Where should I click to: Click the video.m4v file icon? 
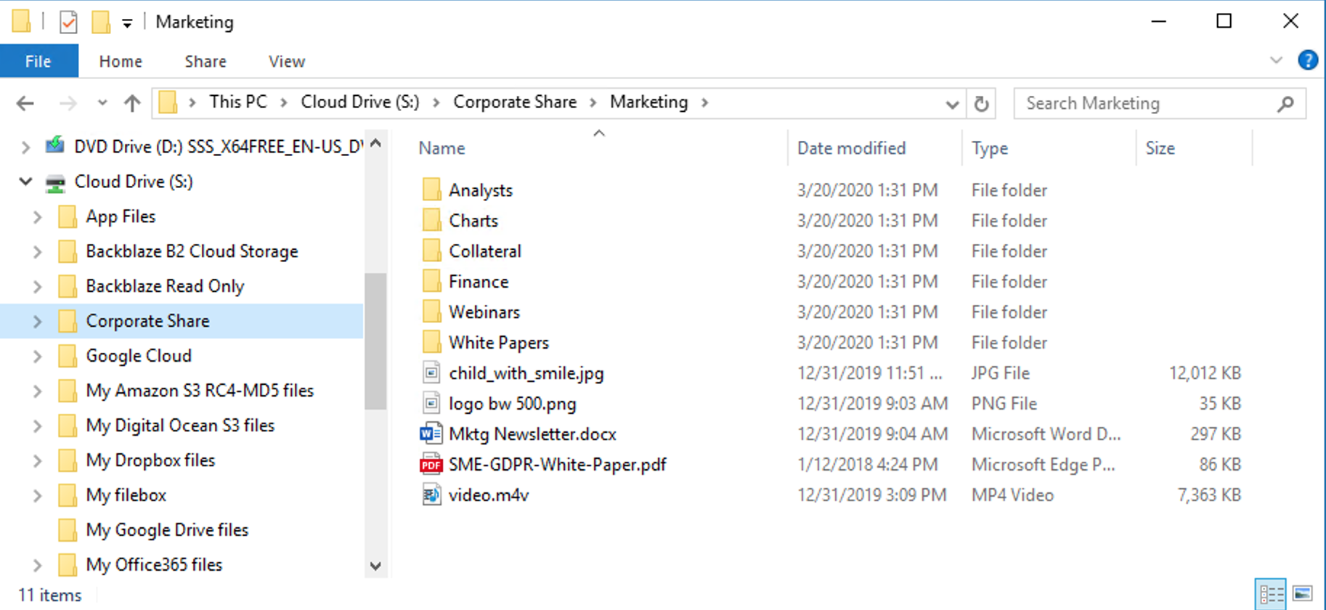[x=431, y=495]
